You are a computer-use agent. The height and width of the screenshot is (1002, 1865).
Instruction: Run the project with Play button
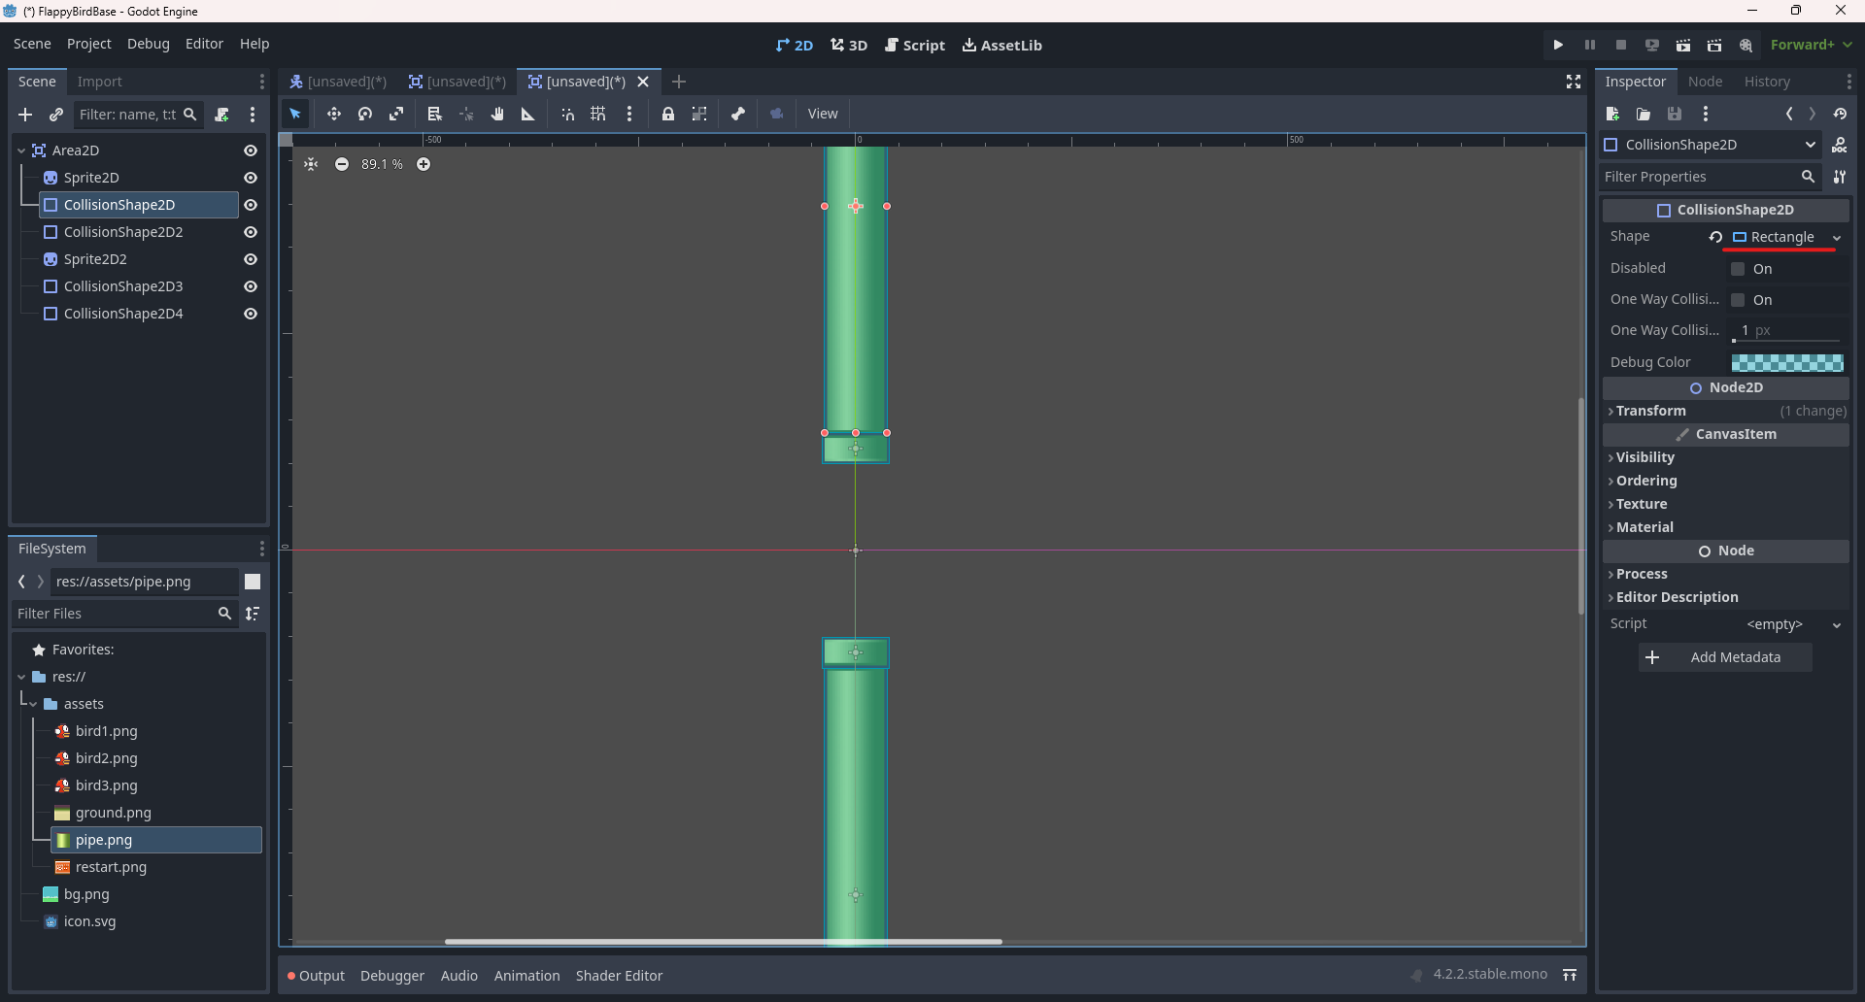click(x=1558, y=45)
